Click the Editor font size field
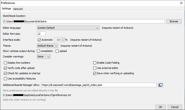The width and height of the screenshot is (185, 110). coord(41,34)
